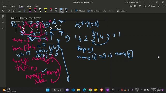Click the microphone tray icon

coord(132,90)
